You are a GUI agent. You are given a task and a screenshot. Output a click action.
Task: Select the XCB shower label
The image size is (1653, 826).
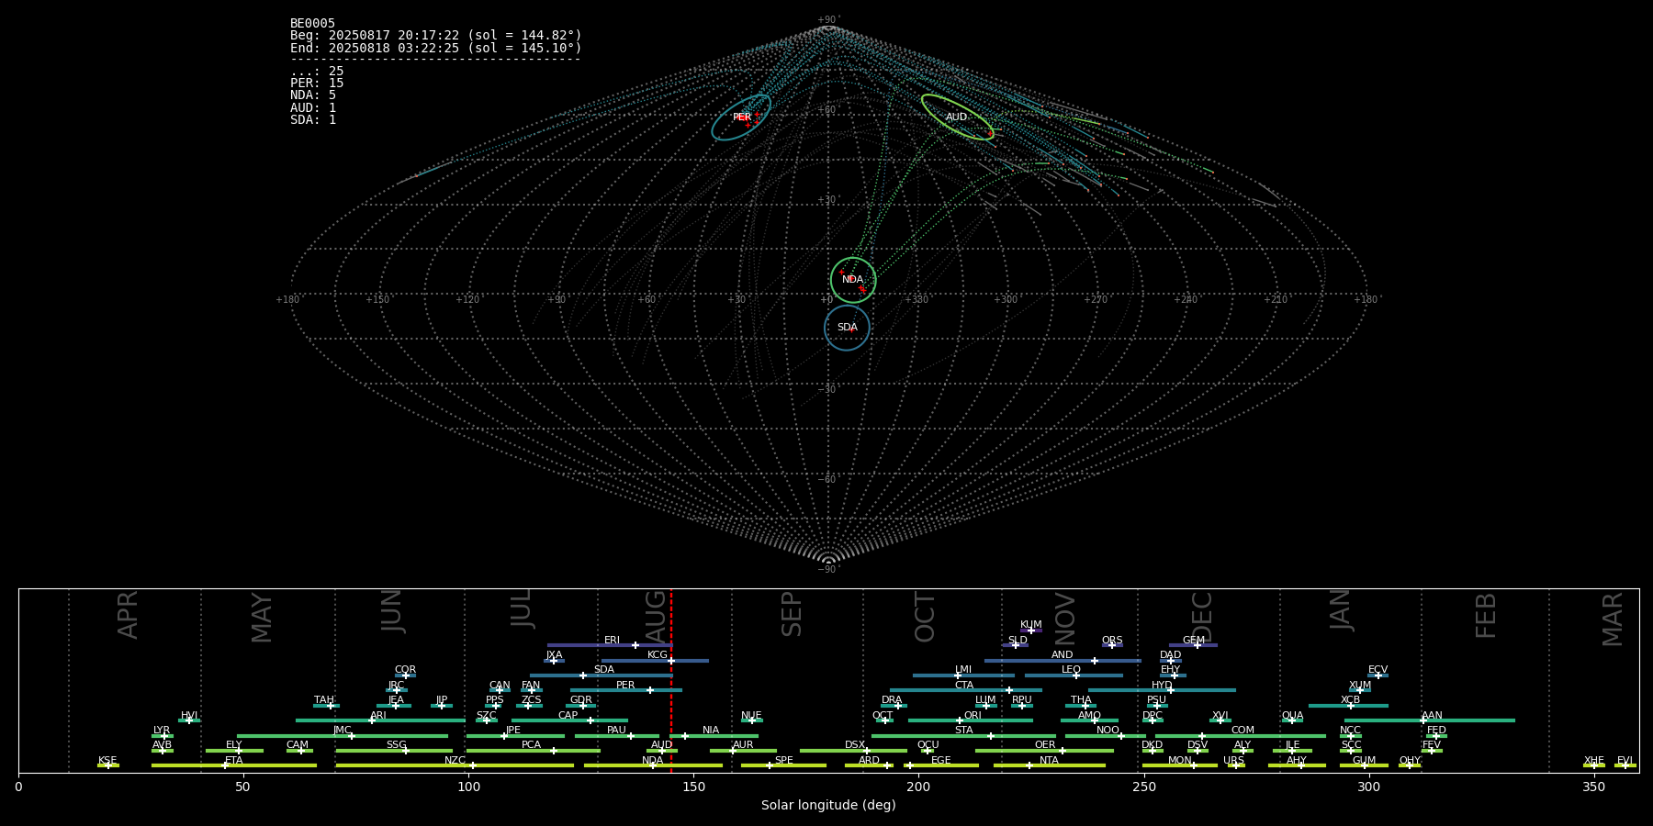pyautogui.click(x=1350, y=700)
